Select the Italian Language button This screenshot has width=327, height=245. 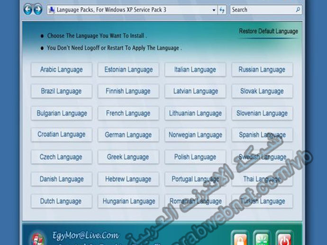coord(195,70)
